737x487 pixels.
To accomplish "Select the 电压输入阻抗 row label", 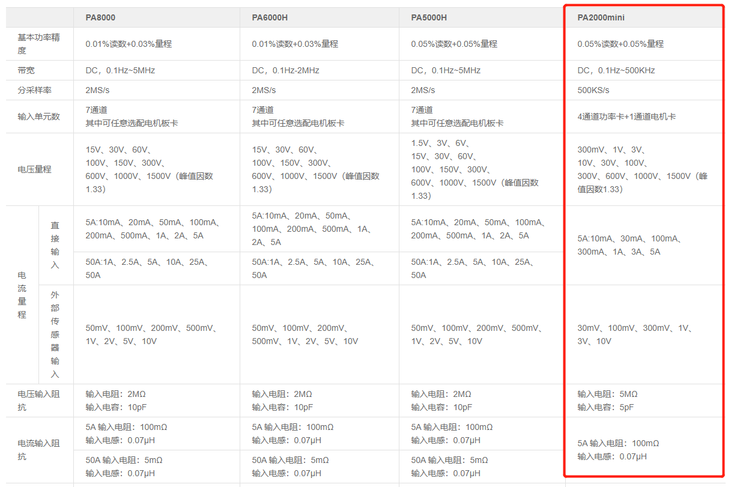I will click(x=39, y=401).
